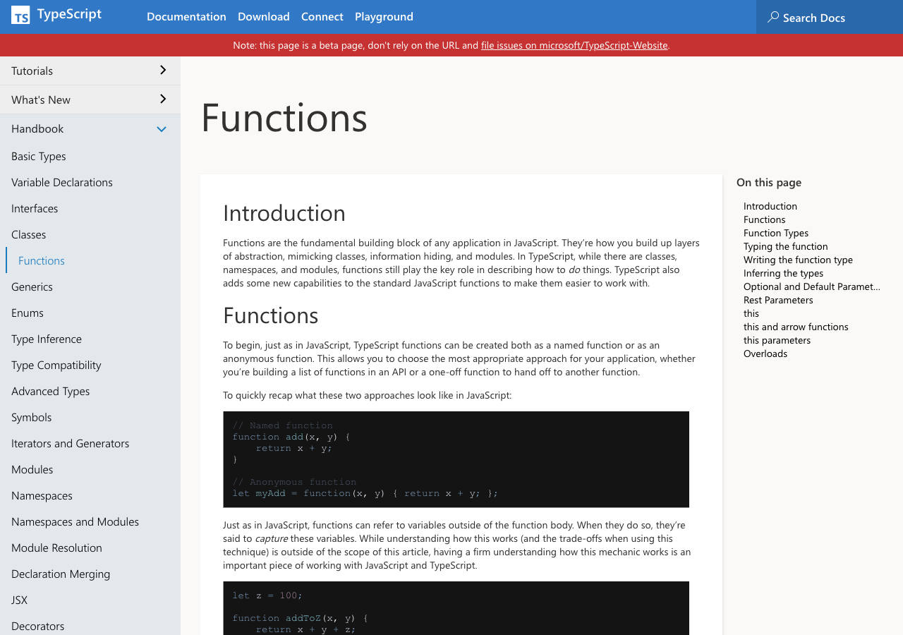Select the active Functions sidebar item
This screenshot has height=635, width=903.
click(x=42, y=260)
